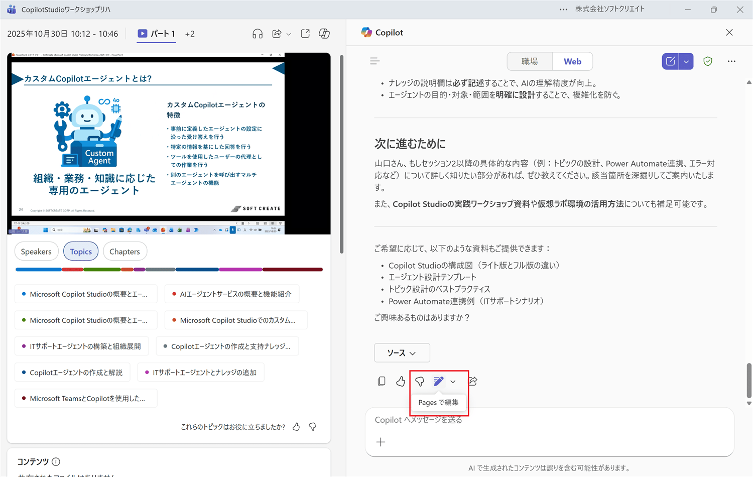
Task: Give thumbs down to the listed topics
Action: click(312, 426)
